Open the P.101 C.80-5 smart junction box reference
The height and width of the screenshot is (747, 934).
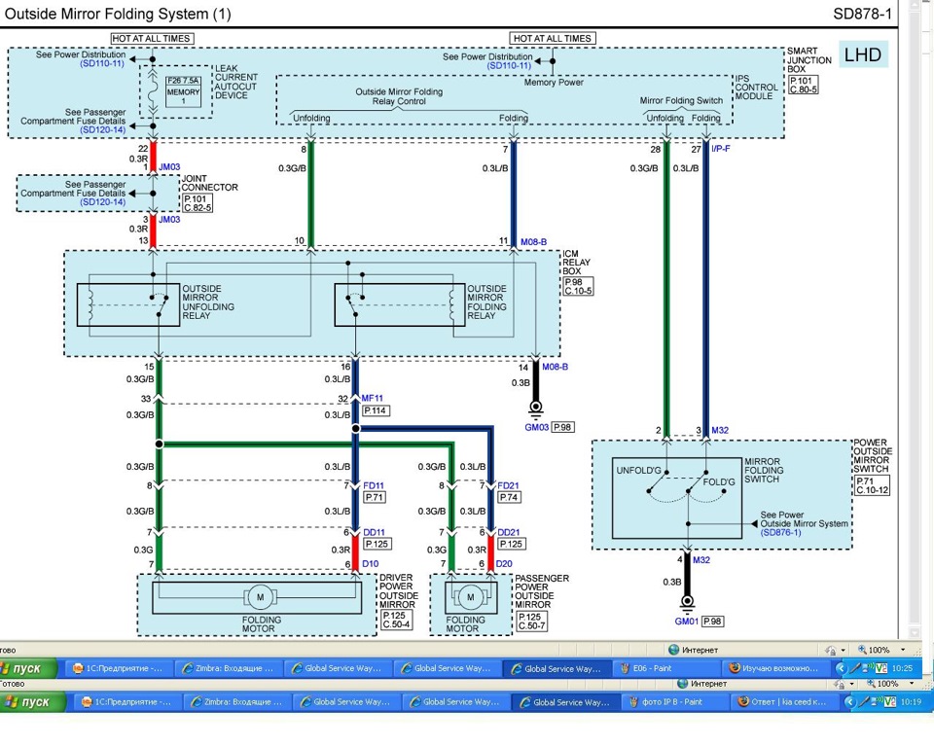804,85
